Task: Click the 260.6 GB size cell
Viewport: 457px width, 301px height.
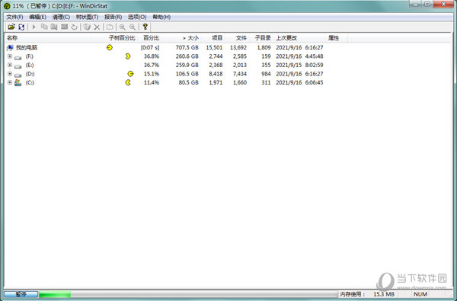Action: tap(187, 56)
